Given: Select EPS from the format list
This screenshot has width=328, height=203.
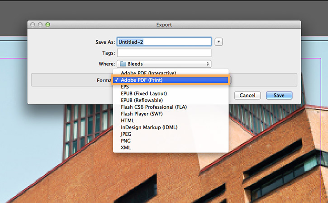Looking at the screenshot, I should coord(171,87).
